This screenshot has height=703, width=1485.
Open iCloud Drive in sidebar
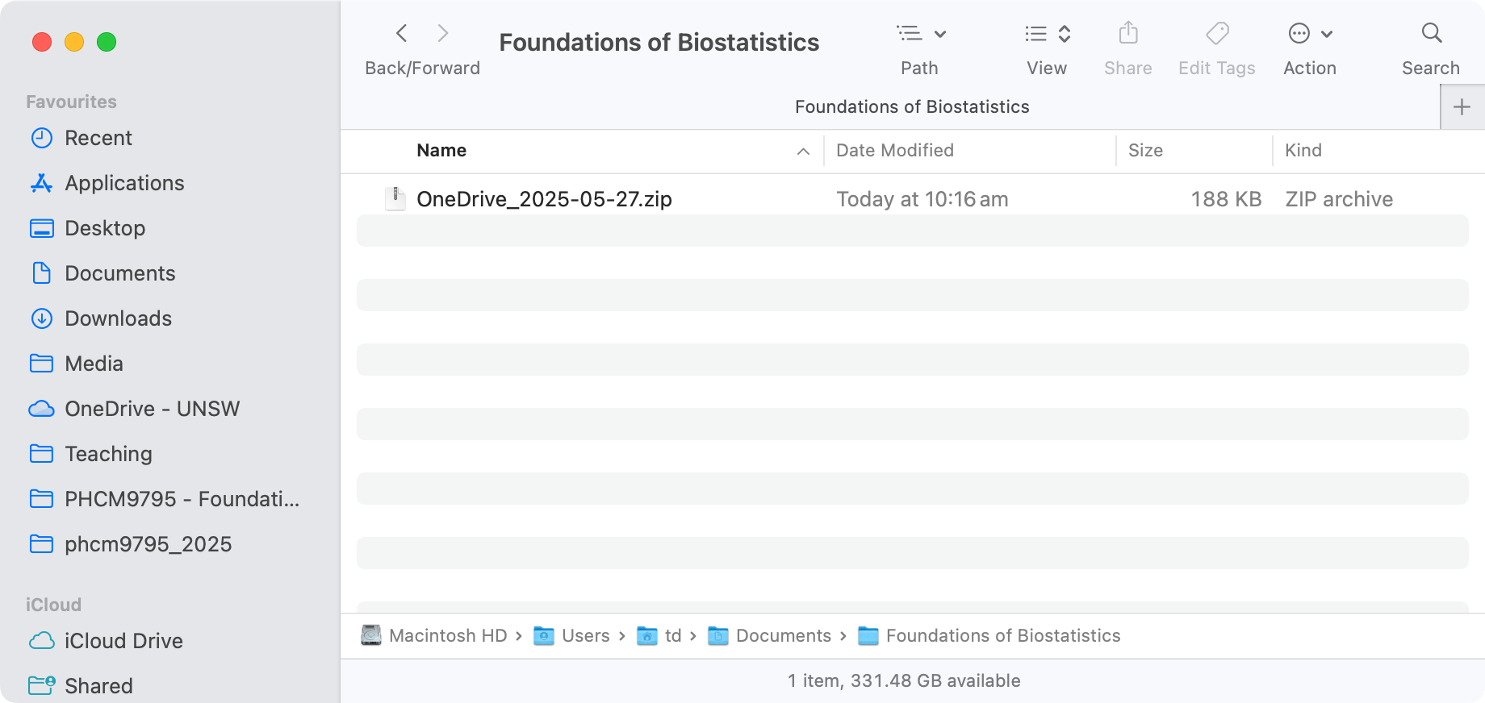tap(123, 641)
